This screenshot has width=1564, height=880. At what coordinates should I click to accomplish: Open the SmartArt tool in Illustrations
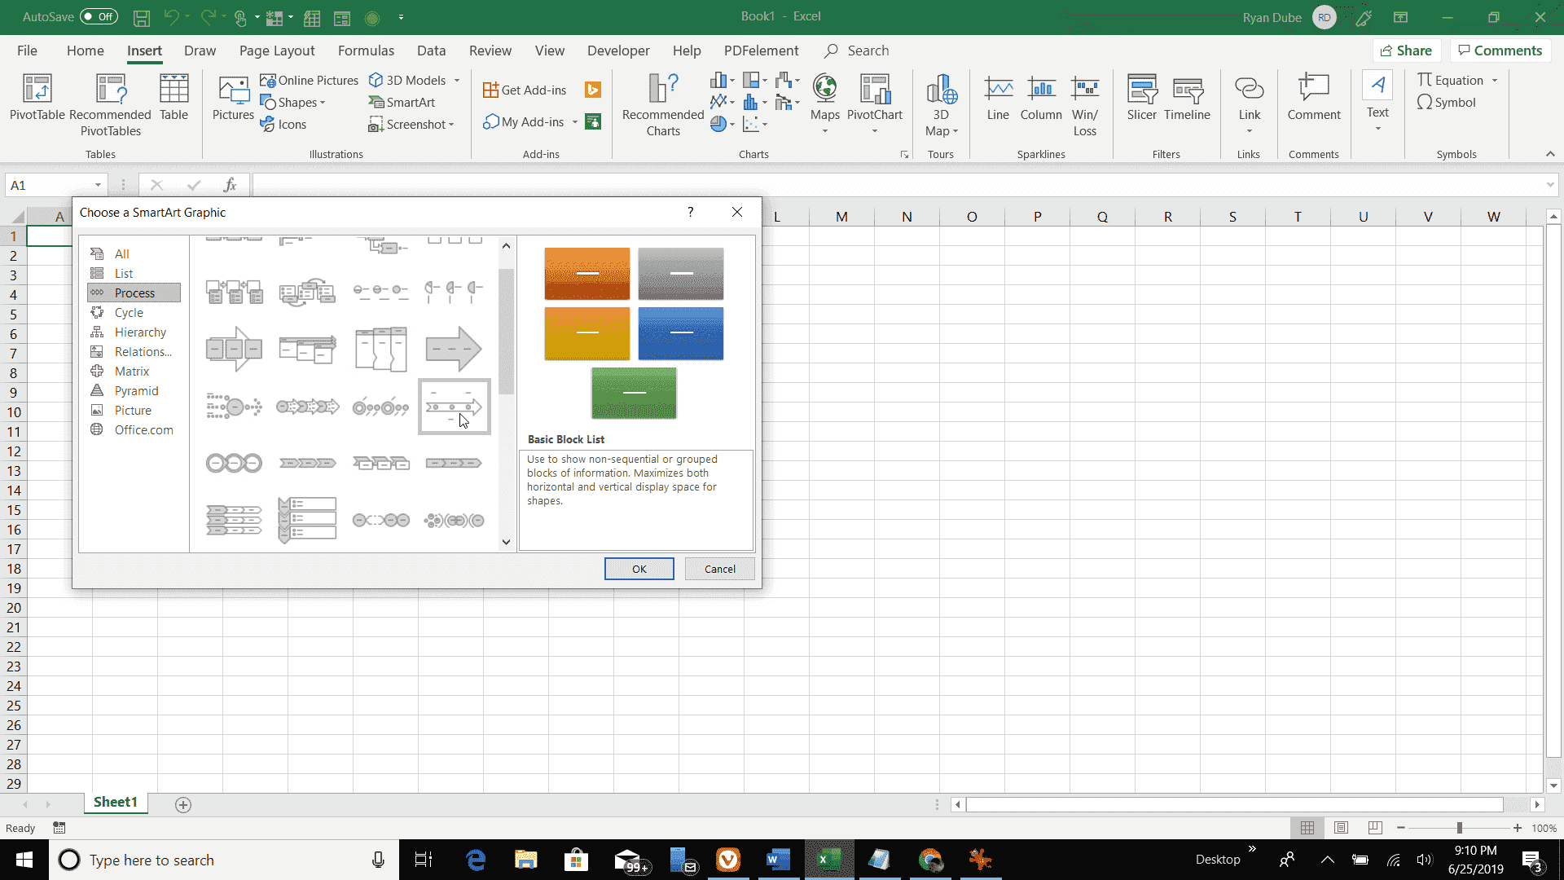402,102
